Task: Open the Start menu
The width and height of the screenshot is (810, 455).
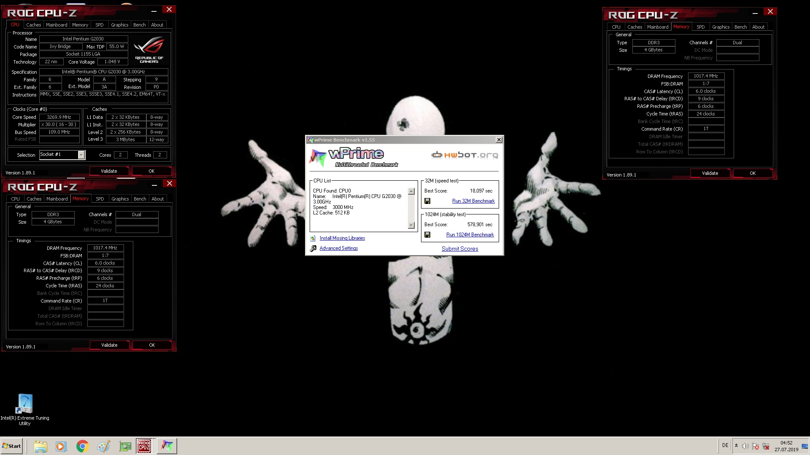Action: coord(11,446)
